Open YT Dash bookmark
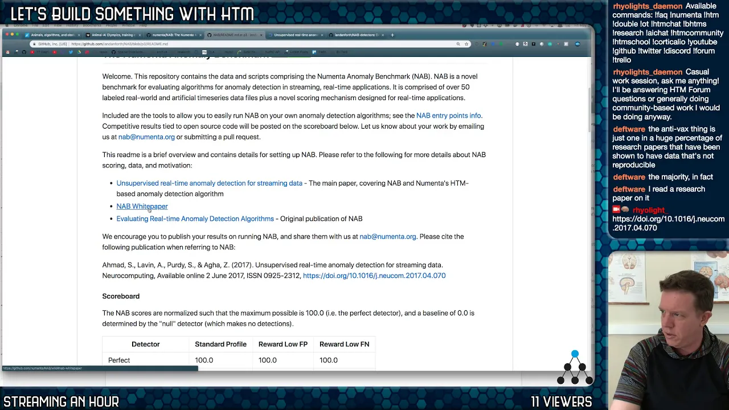Image resolution: width=729 pixels, height=410 pixels. pos(40,52)
